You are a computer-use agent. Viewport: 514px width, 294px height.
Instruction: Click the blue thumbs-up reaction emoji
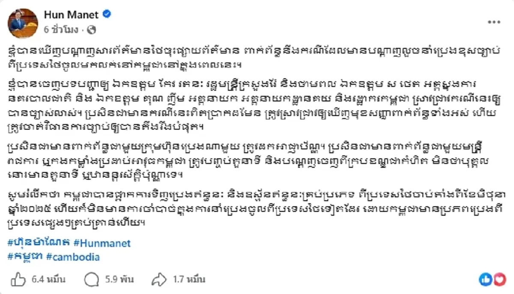[x=485, y=280]
